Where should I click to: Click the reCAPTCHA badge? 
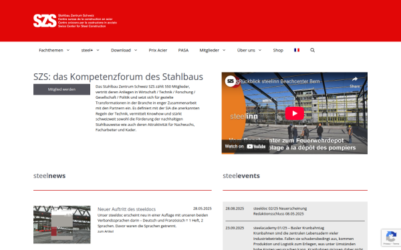391,238
